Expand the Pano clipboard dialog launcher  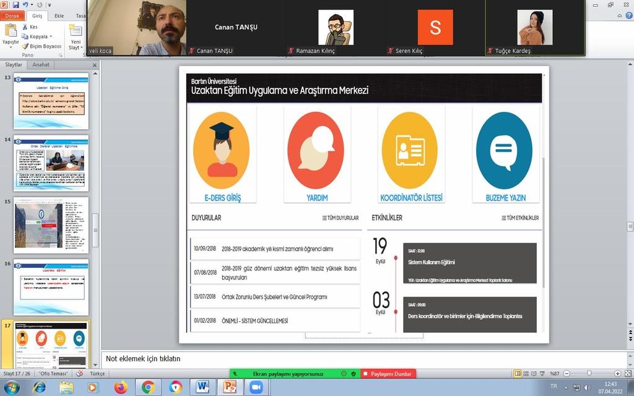point(60,55)
